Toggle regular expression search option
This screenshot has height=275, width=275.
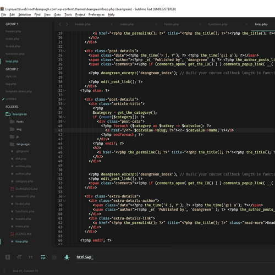[x=8, y=257]
